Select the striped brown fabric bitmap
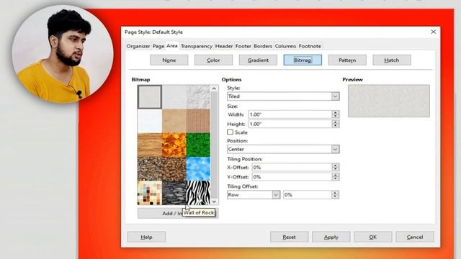This screenshot has height=259, width=461. (198, 121)
